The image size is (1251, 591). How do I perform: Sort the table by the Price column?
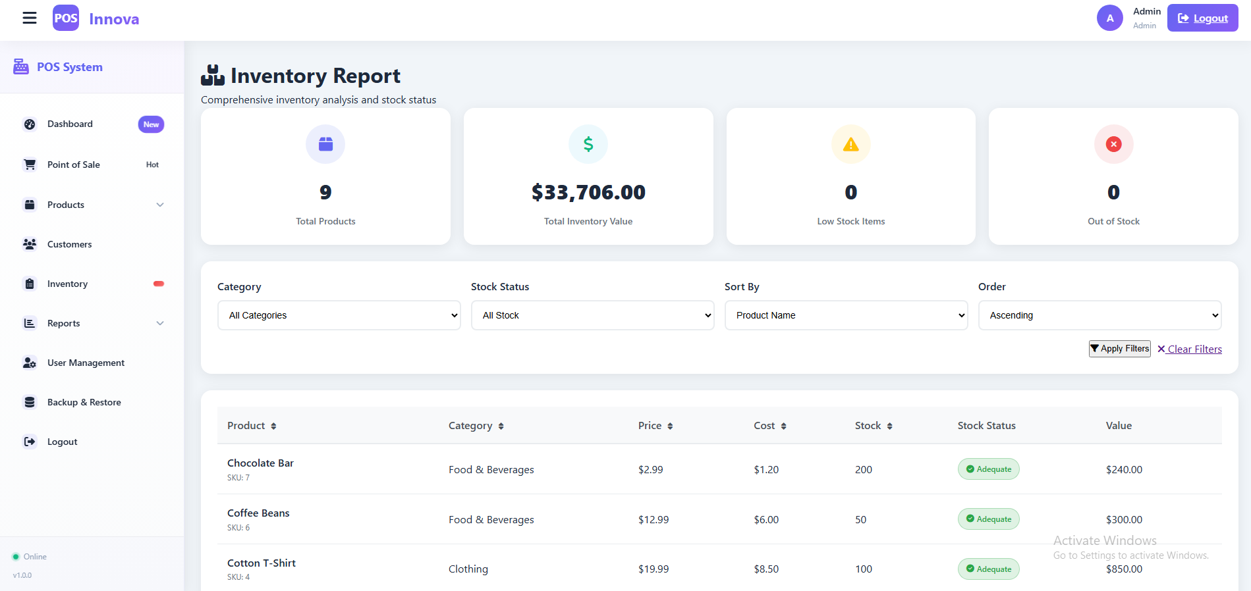point(655,426)
